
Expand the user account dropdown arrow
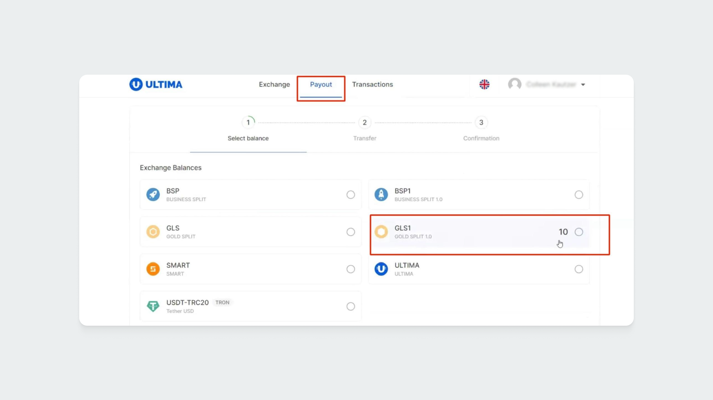point(583,85)
